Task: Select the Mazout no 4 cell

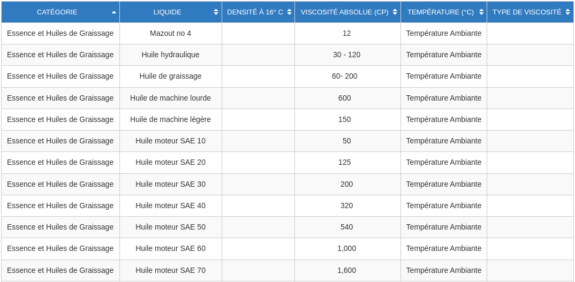Action: (x=171, y=33)
